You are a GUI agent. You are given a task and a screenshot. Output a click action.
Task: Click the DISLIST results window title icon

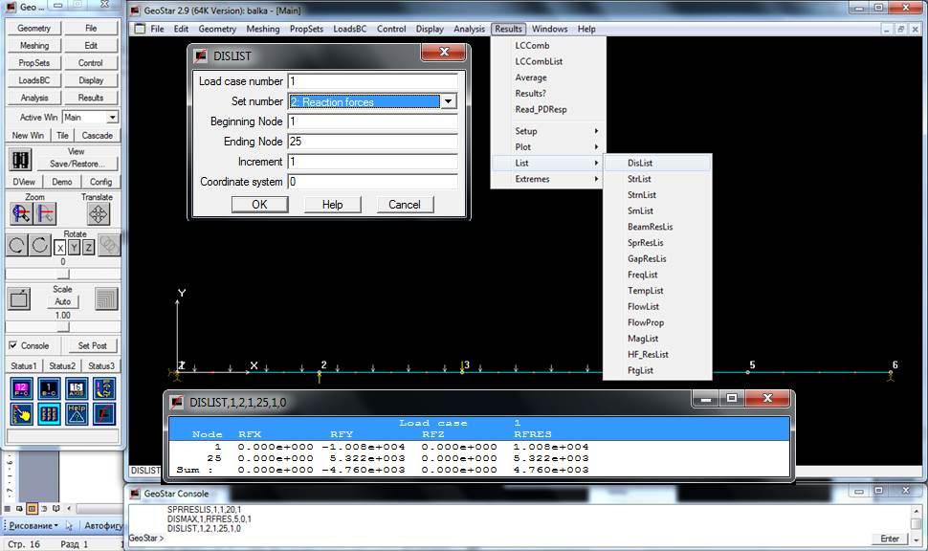[x=177, y=403]
